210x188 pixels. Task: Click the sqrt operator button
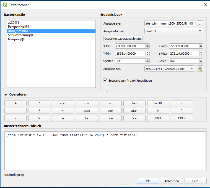[x=63, y=103]
